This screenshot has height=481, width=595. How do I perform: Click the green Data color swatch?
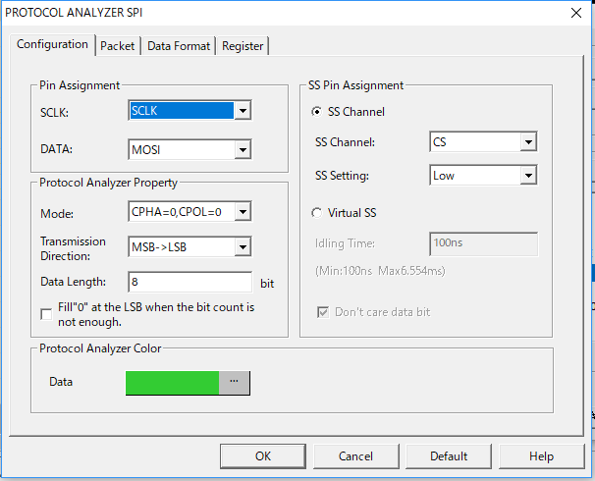click(172, 383)
